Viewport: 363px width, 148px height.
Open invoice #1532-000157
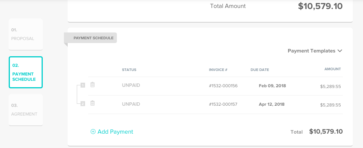coord(223,104)
